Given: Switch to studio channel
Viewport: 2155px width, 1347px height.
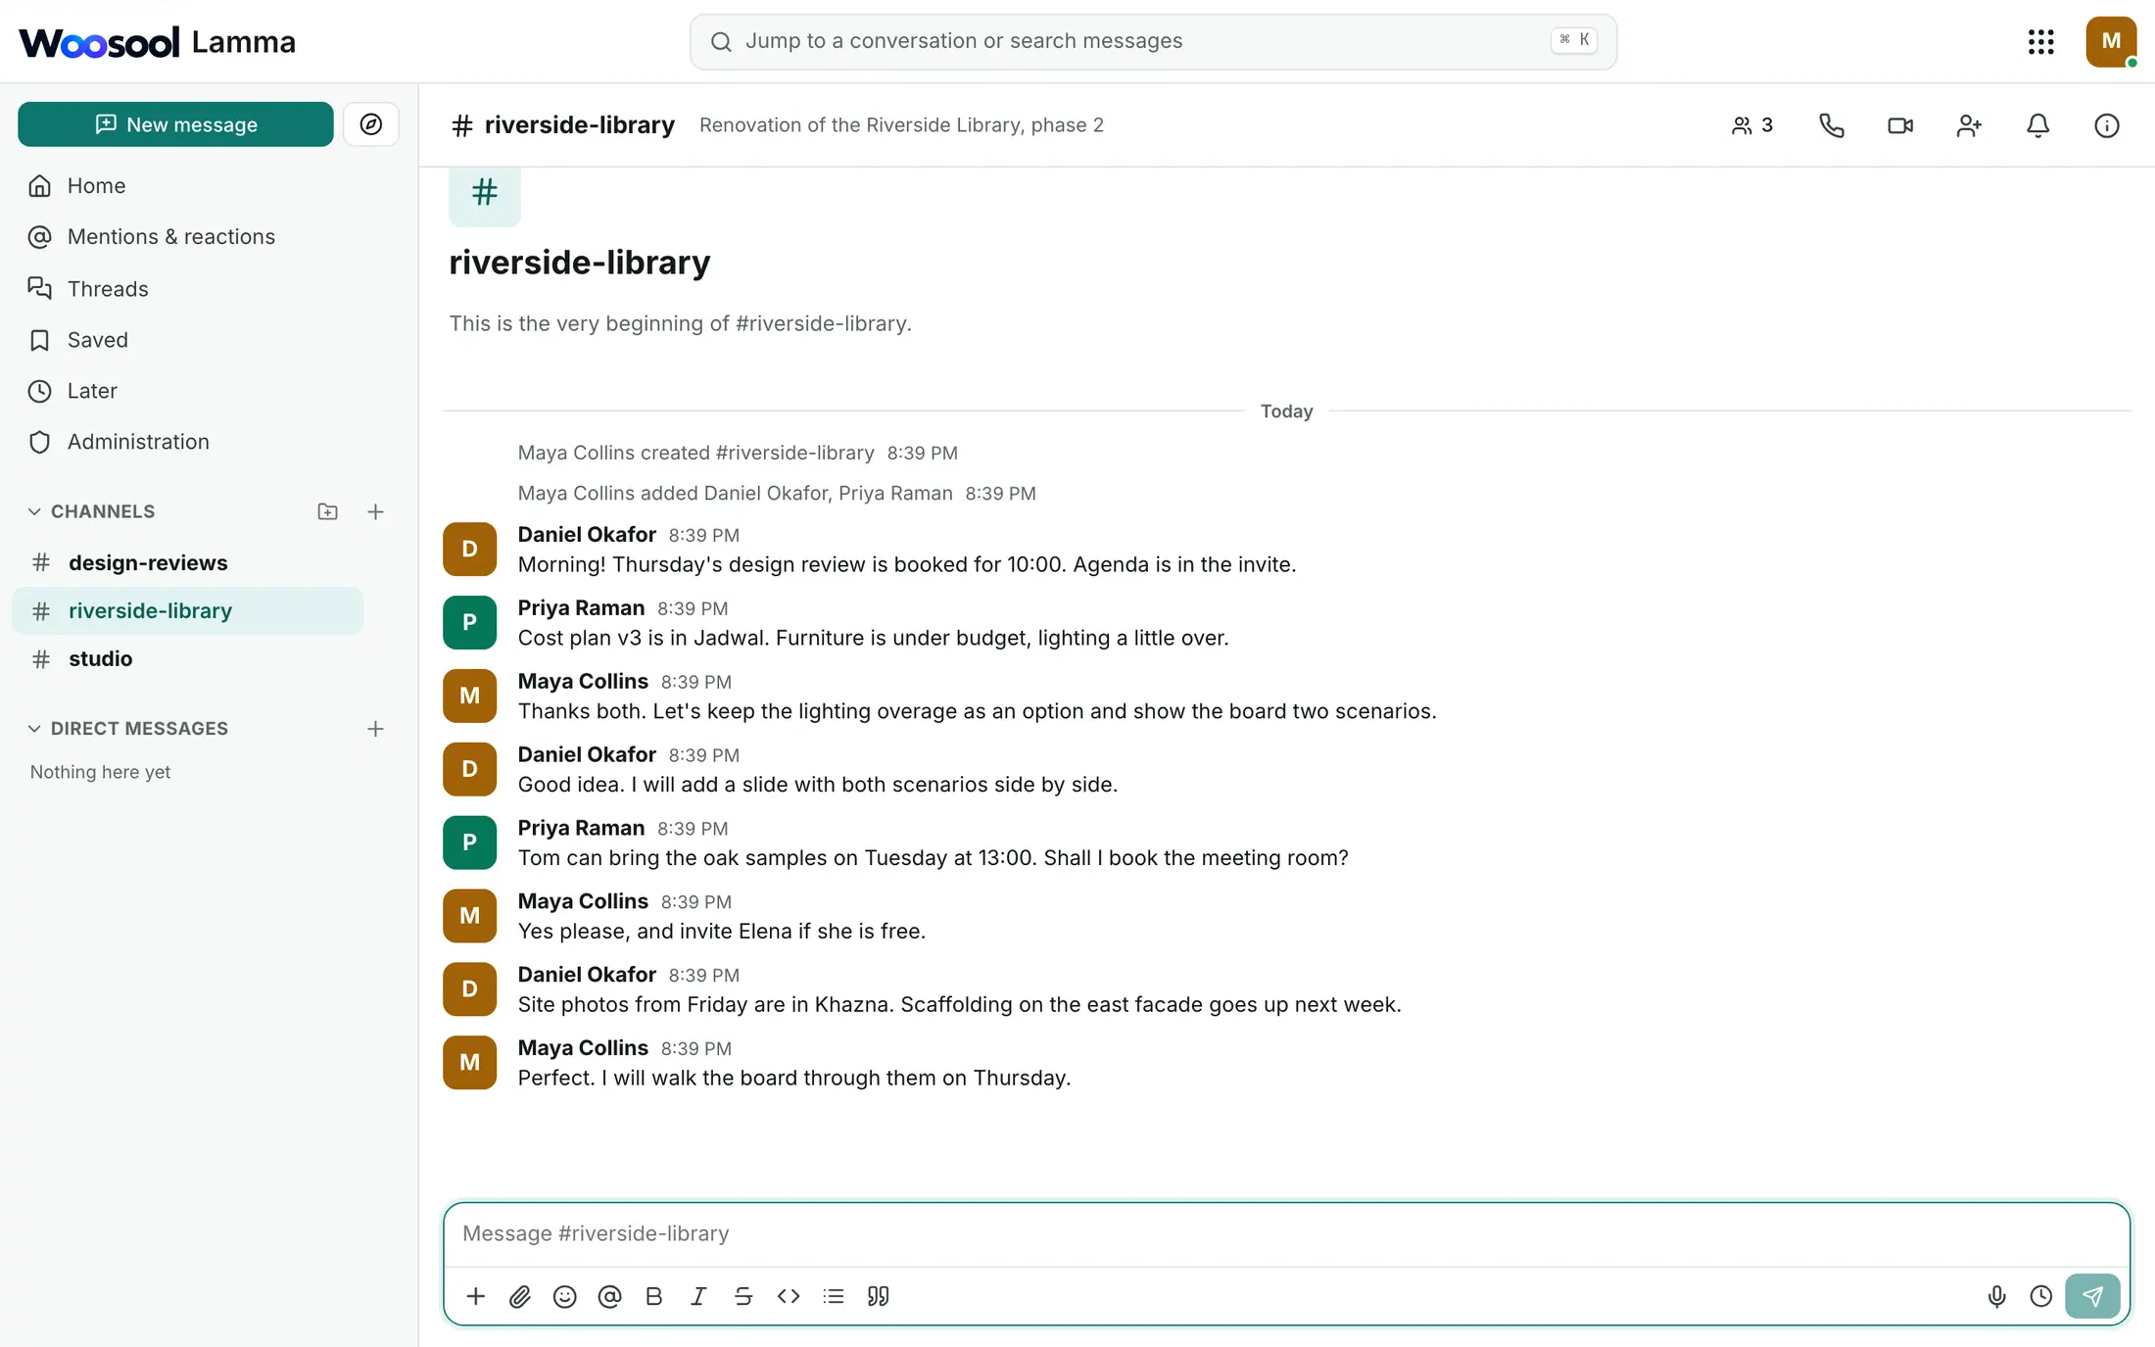Looking at the screenshot, I should 187,658.
